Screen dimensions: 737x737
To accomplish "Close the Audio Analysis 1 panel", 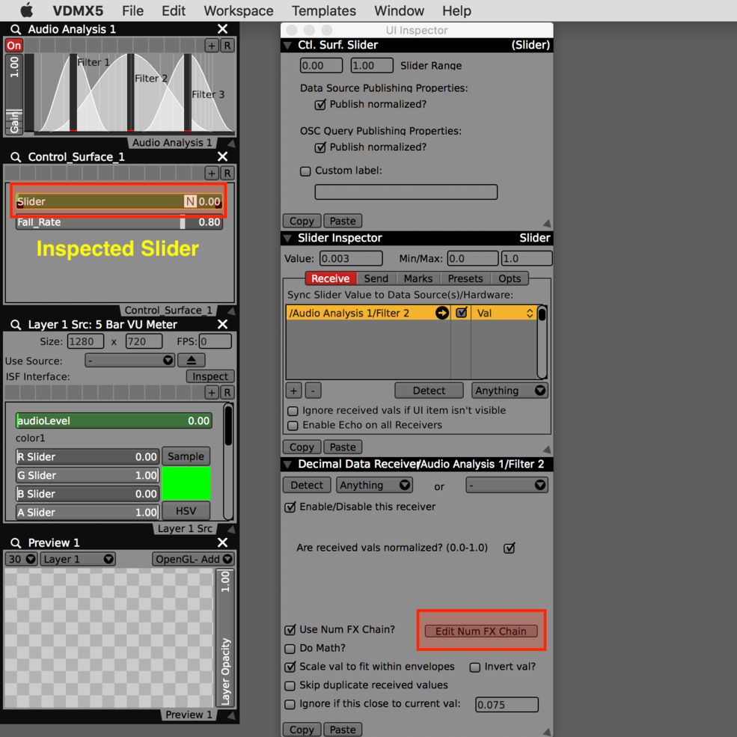I will pyautogui.click(x=223, y=29).
